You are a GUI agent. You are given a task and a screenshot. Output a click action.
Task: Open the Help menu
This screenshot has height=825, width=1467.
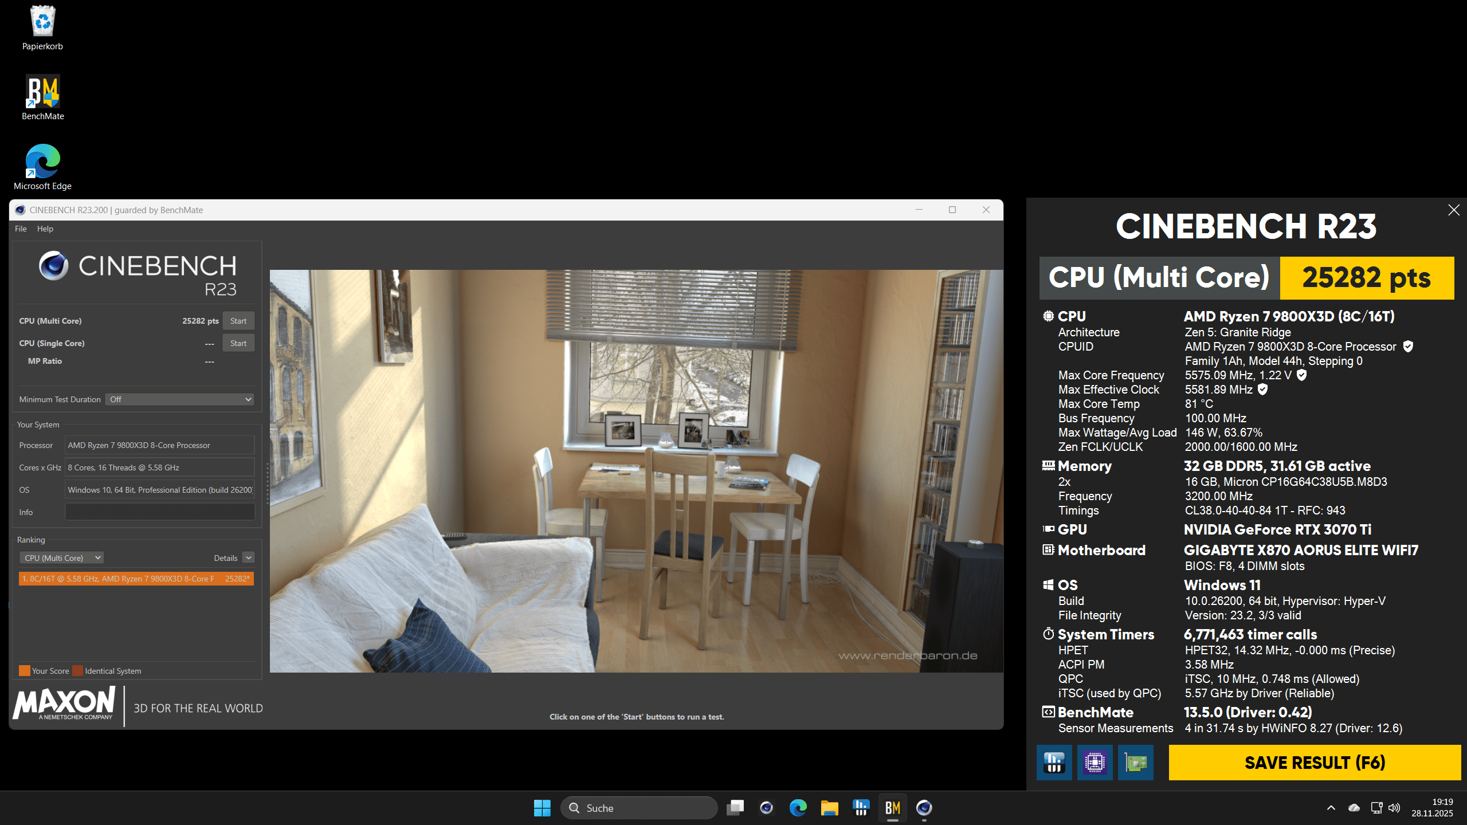click(45, 229)
